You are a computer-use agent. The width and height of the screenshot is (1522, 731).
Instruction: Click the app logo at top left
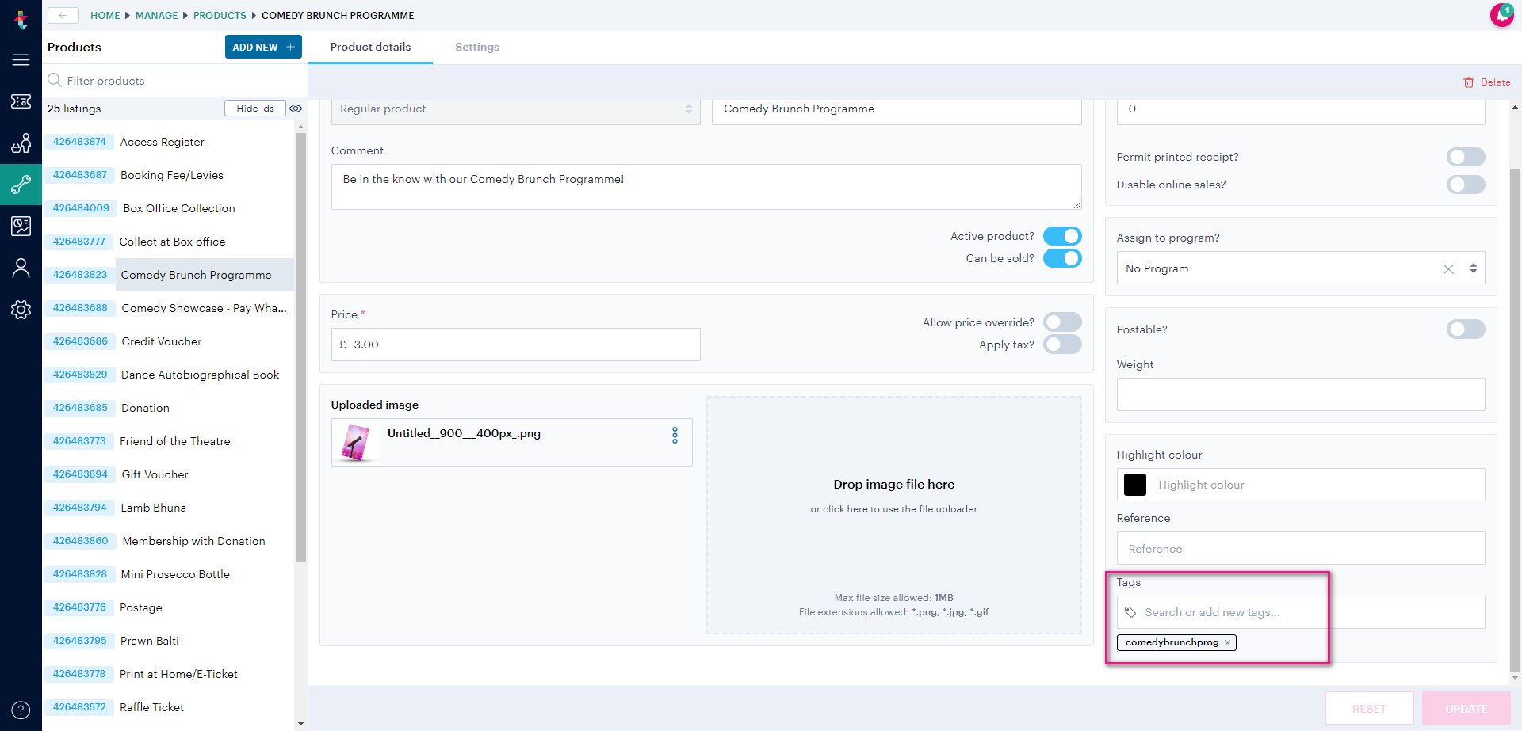[21, 19]
